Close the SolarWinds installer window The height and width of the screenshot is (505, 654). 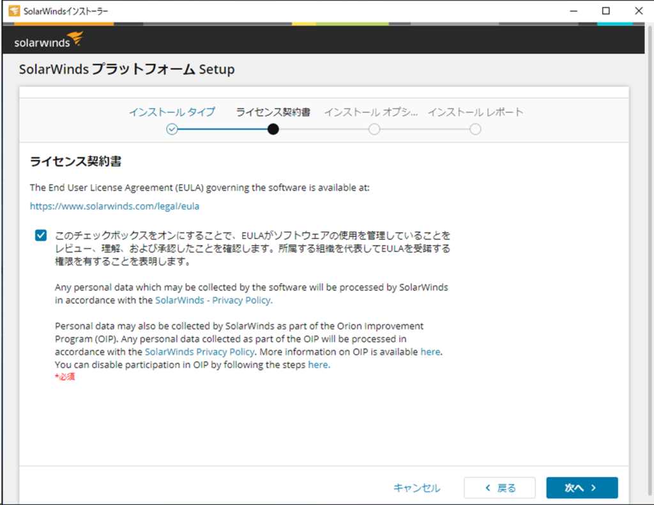point(638,11)
